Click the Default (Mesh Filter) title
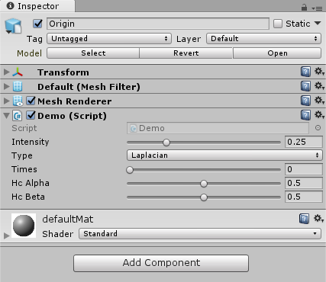326x282 pixels. click(89, 87)
